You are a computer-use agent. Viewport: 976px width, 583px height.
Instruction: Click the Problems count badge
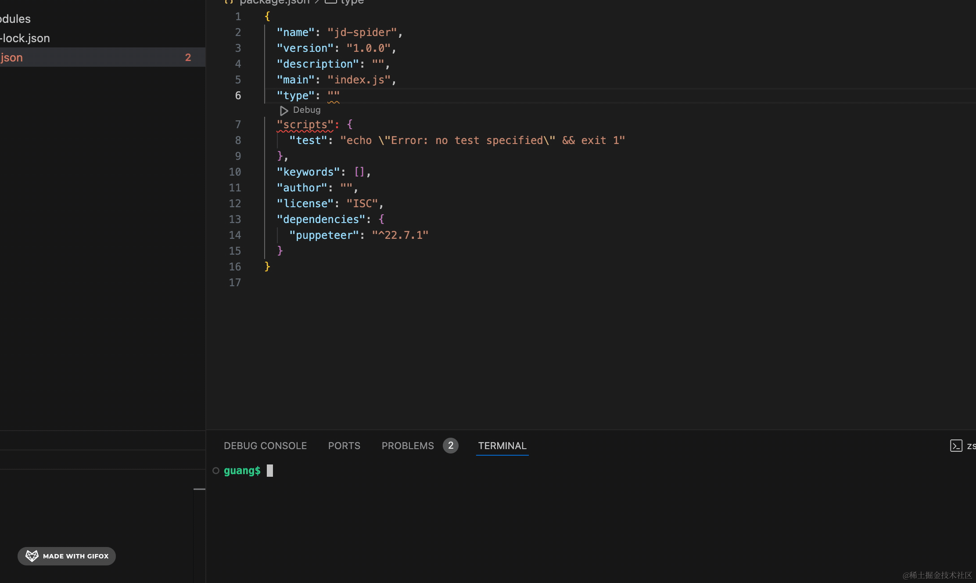(x=450, y=445)
